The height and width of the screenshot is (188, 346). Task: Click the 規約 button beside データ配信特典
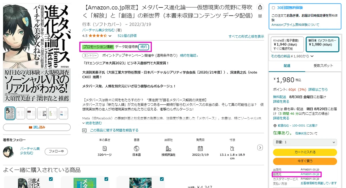click(x=144, y=47)
